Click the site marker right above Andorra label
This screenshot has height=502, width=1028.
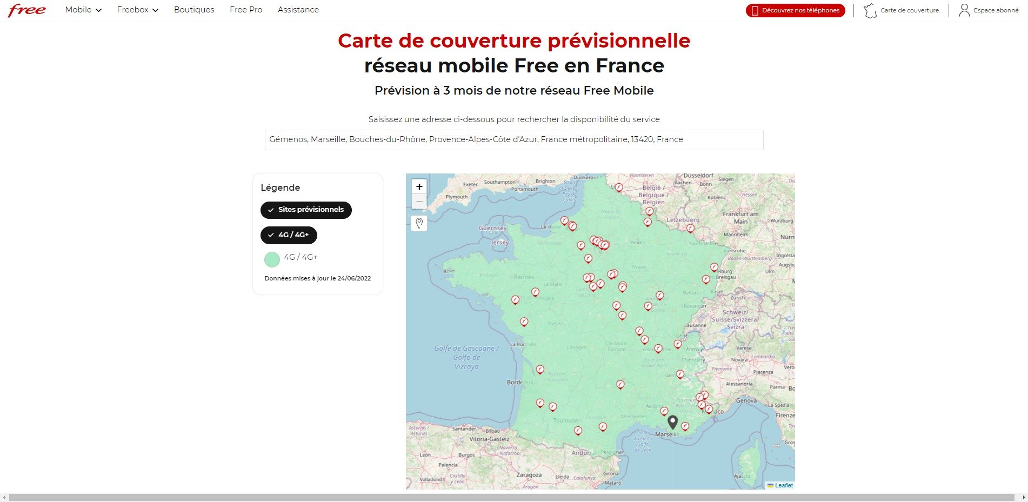click(x=578, y=431)
